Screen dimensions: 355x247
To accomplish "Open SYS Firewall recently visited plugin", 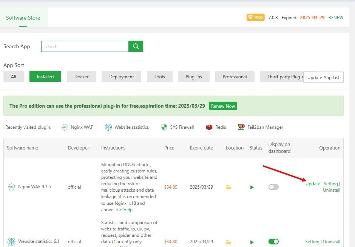I will click(x=177, y=127).
